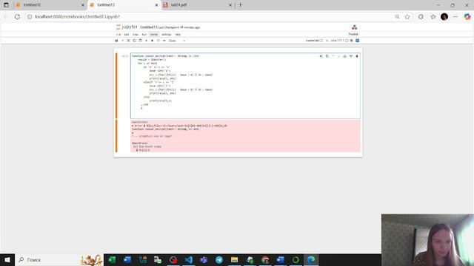474x266 pixels.
Task: Open File Explorer from the taskbar
Action: tap(234, 259)
